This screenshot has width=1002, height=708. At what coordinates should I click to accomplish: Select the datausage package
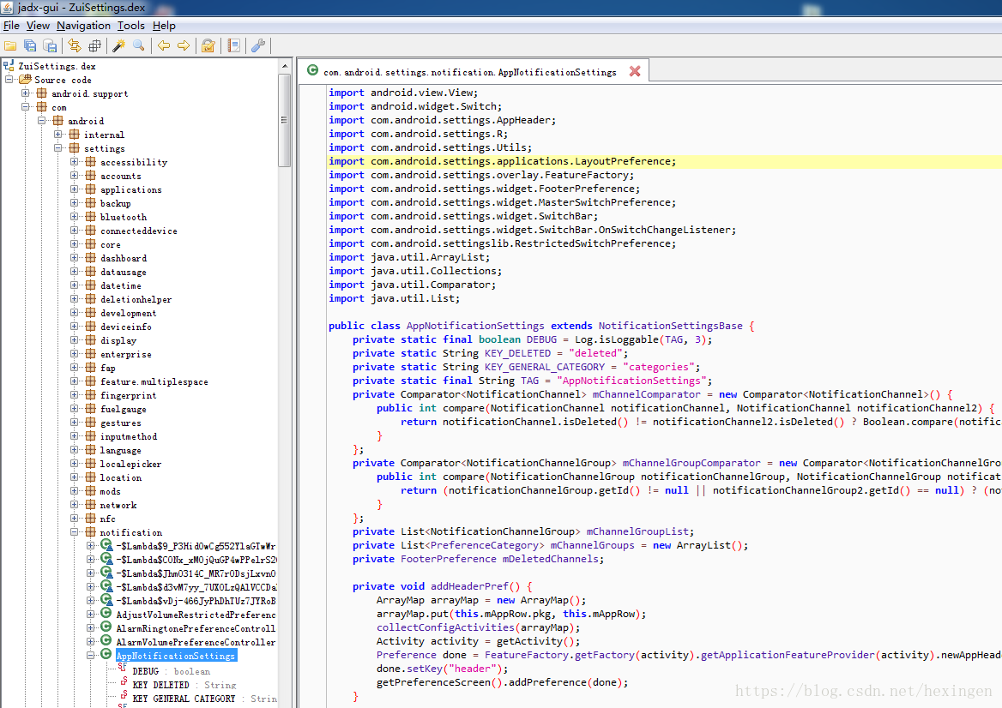coord(124,272)
